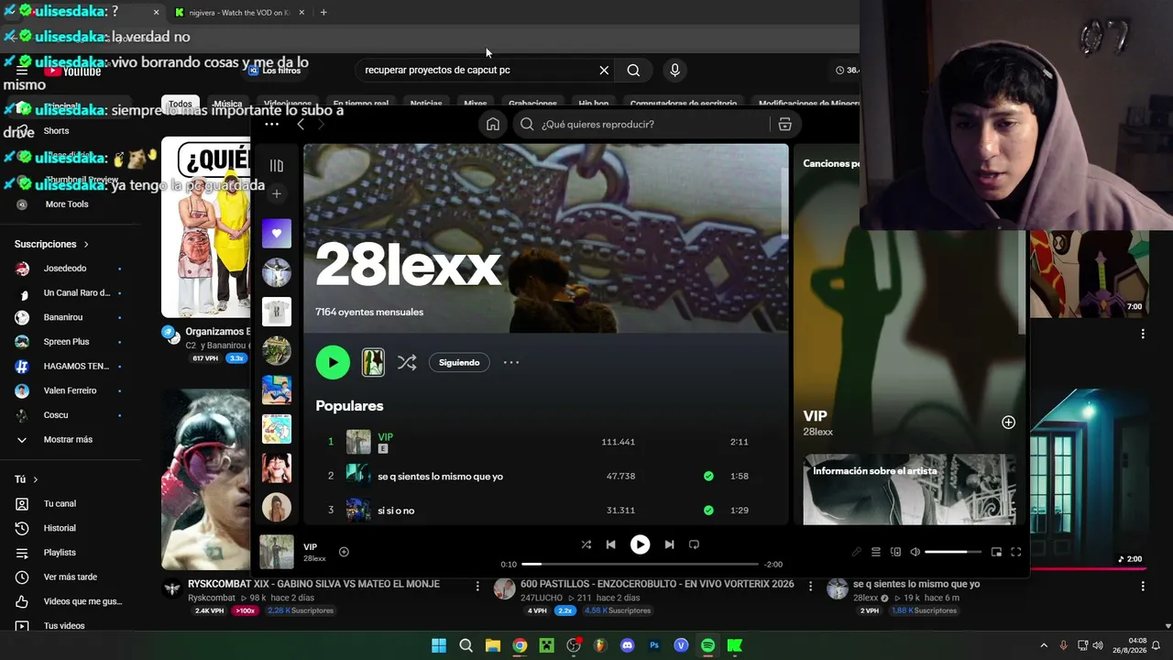Show hidden system tray icons
The height and width of the screenshot is (660, 1173).
coord(1043,645)
